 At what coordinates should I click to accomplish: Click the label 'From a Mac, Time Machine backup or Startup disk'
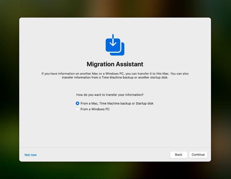point(117,103)
